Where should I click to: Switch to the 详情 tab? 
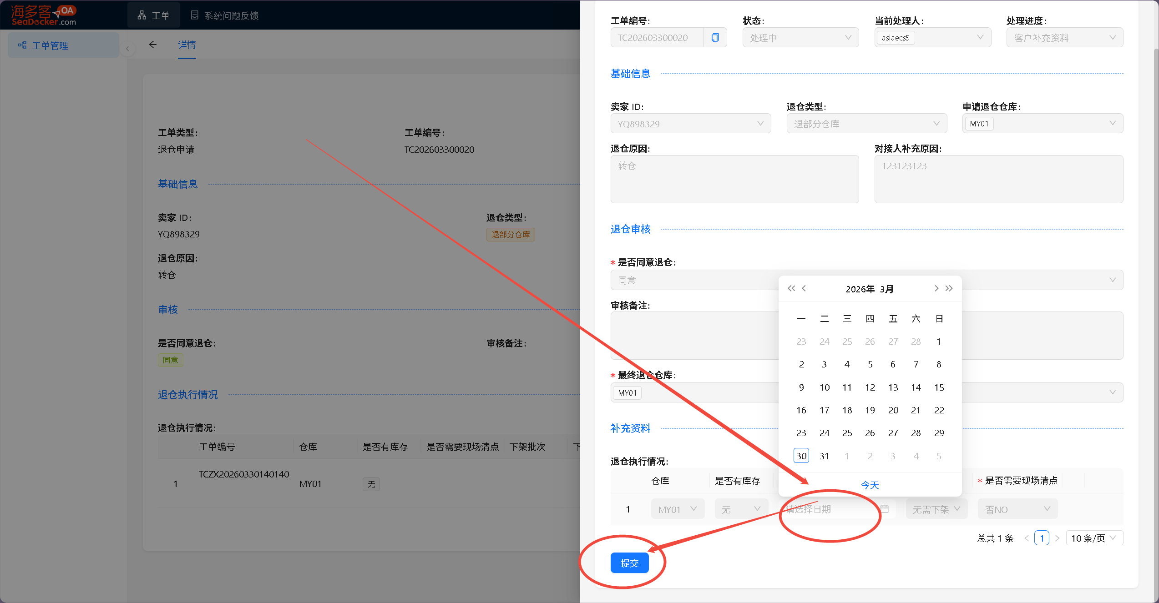pyautogui.click(x=187, y=45)
